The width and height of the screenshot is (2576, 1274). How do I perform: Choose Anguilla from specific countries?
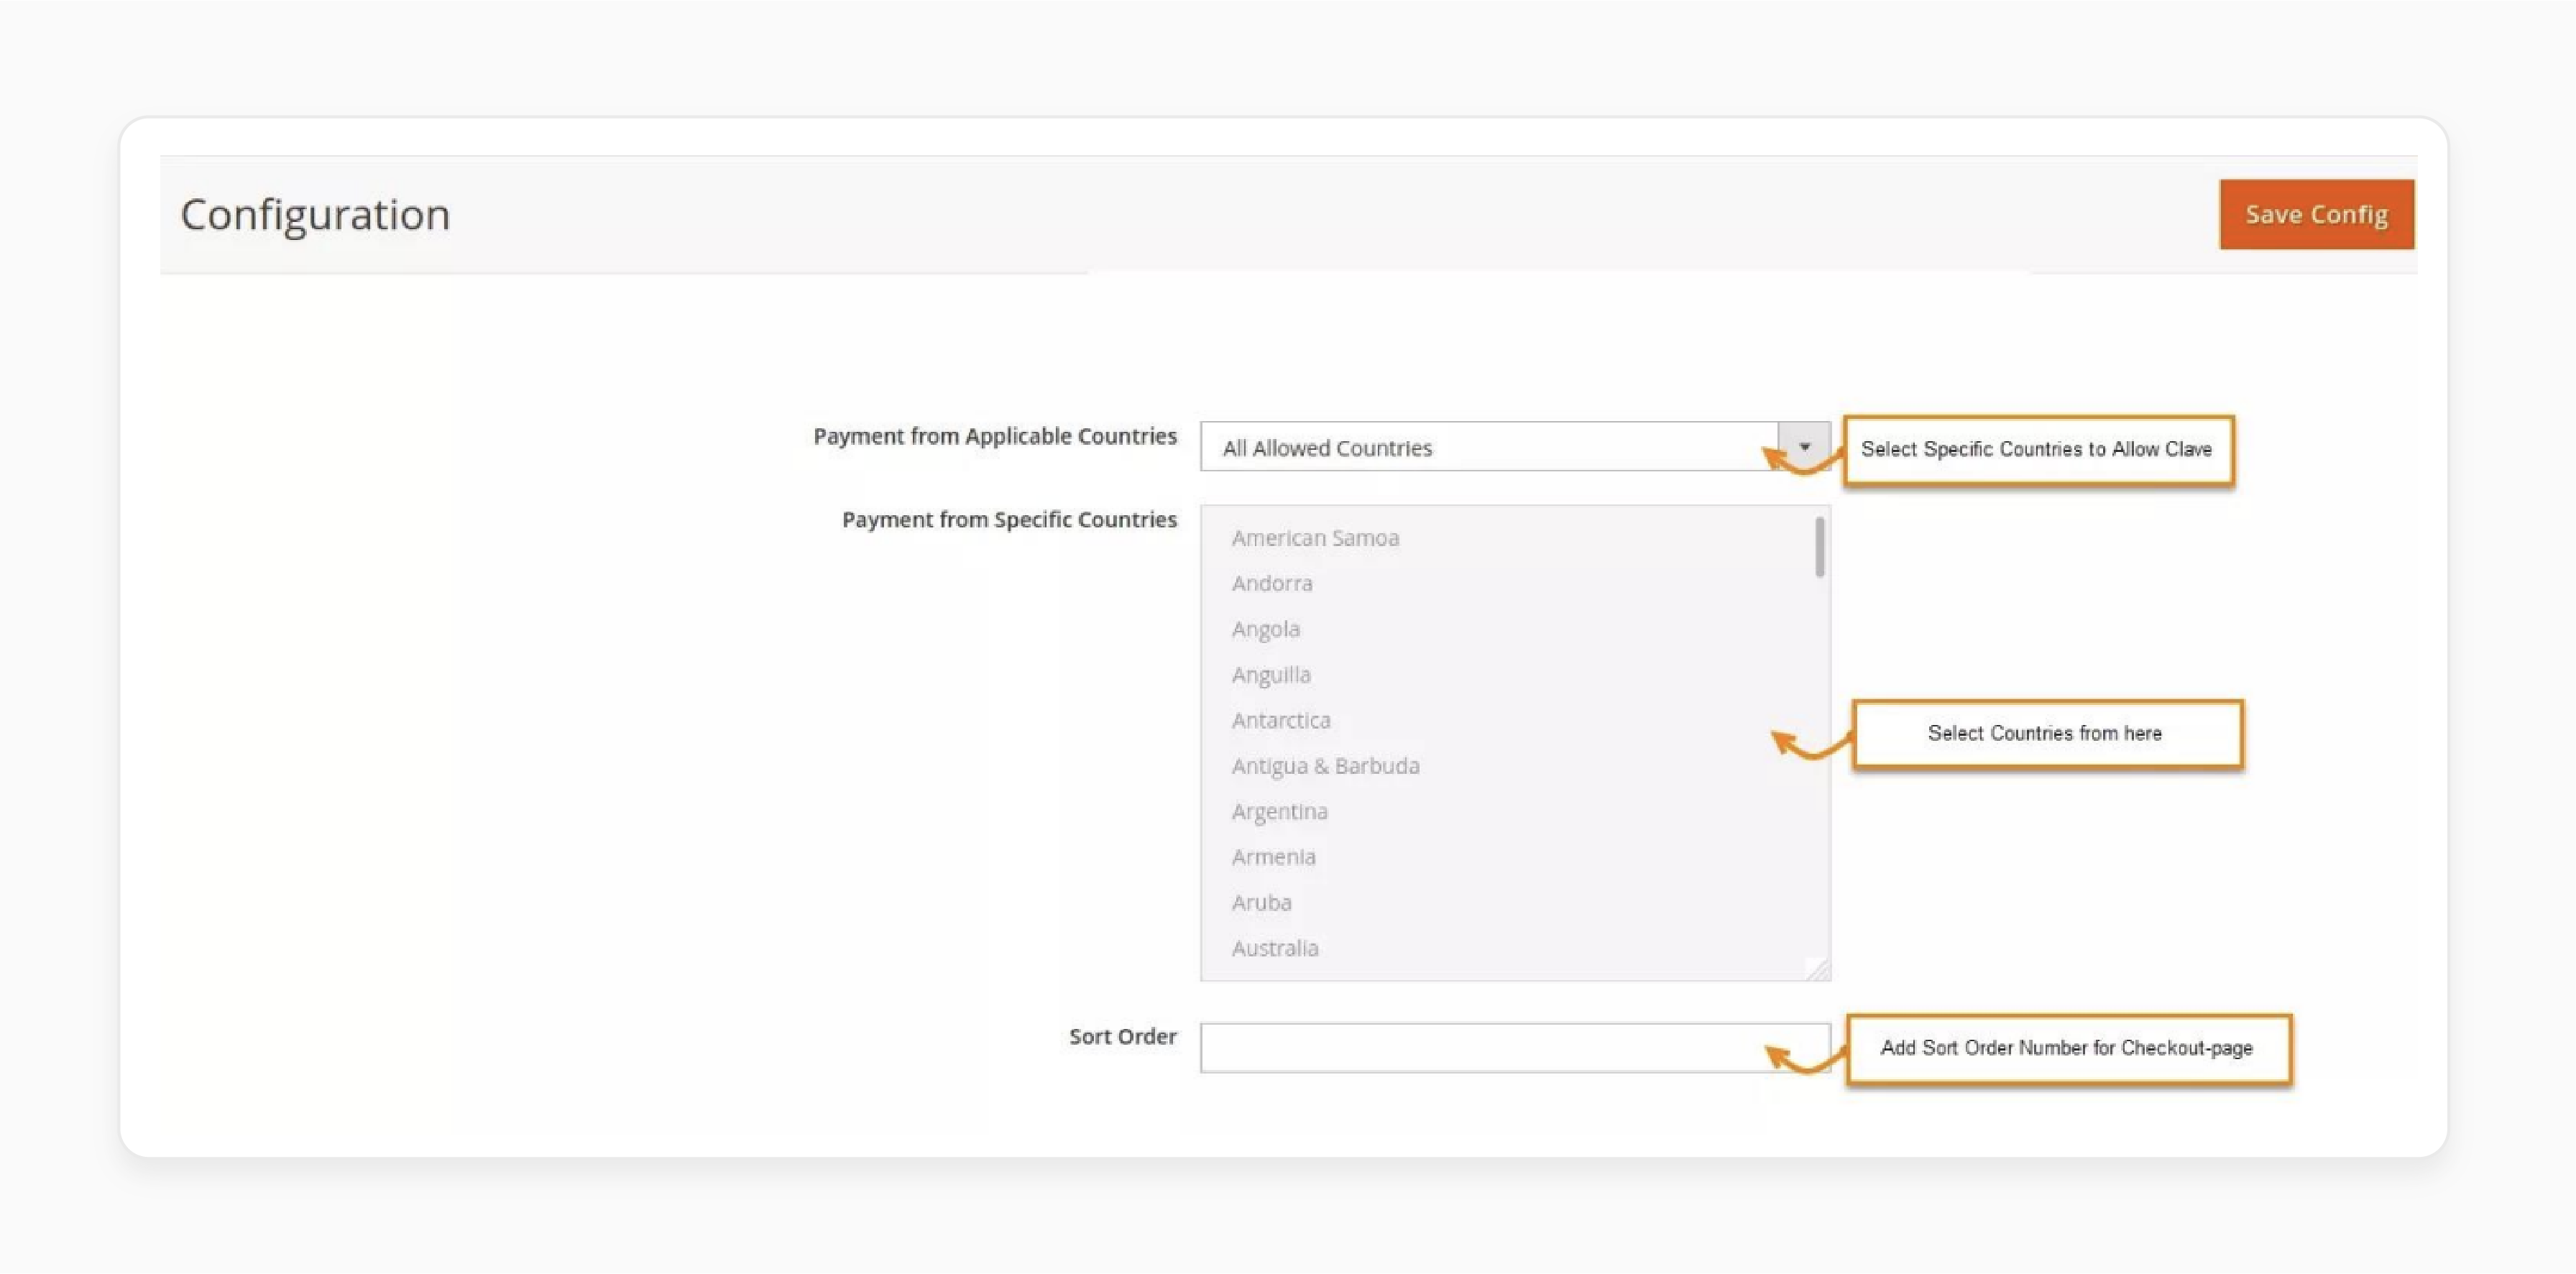(1271, 675)
